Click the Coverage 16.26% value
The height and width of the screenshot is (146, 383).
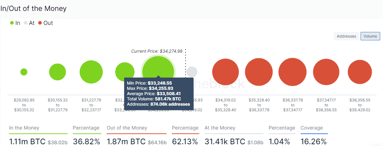click(314, 141)
